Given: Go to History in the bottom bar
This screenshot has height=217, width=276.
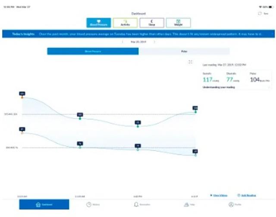Looking at the screenshot, I should [x=93, y=204].
